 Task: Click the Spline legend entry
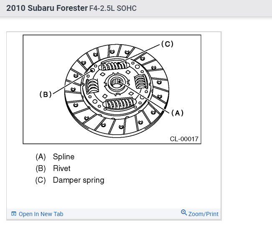(x=64, y=157)
